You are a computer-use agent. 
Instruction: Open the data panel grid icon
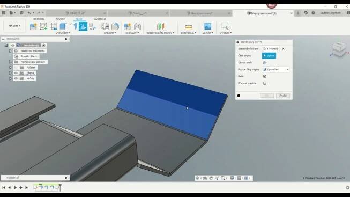point(4,13)
